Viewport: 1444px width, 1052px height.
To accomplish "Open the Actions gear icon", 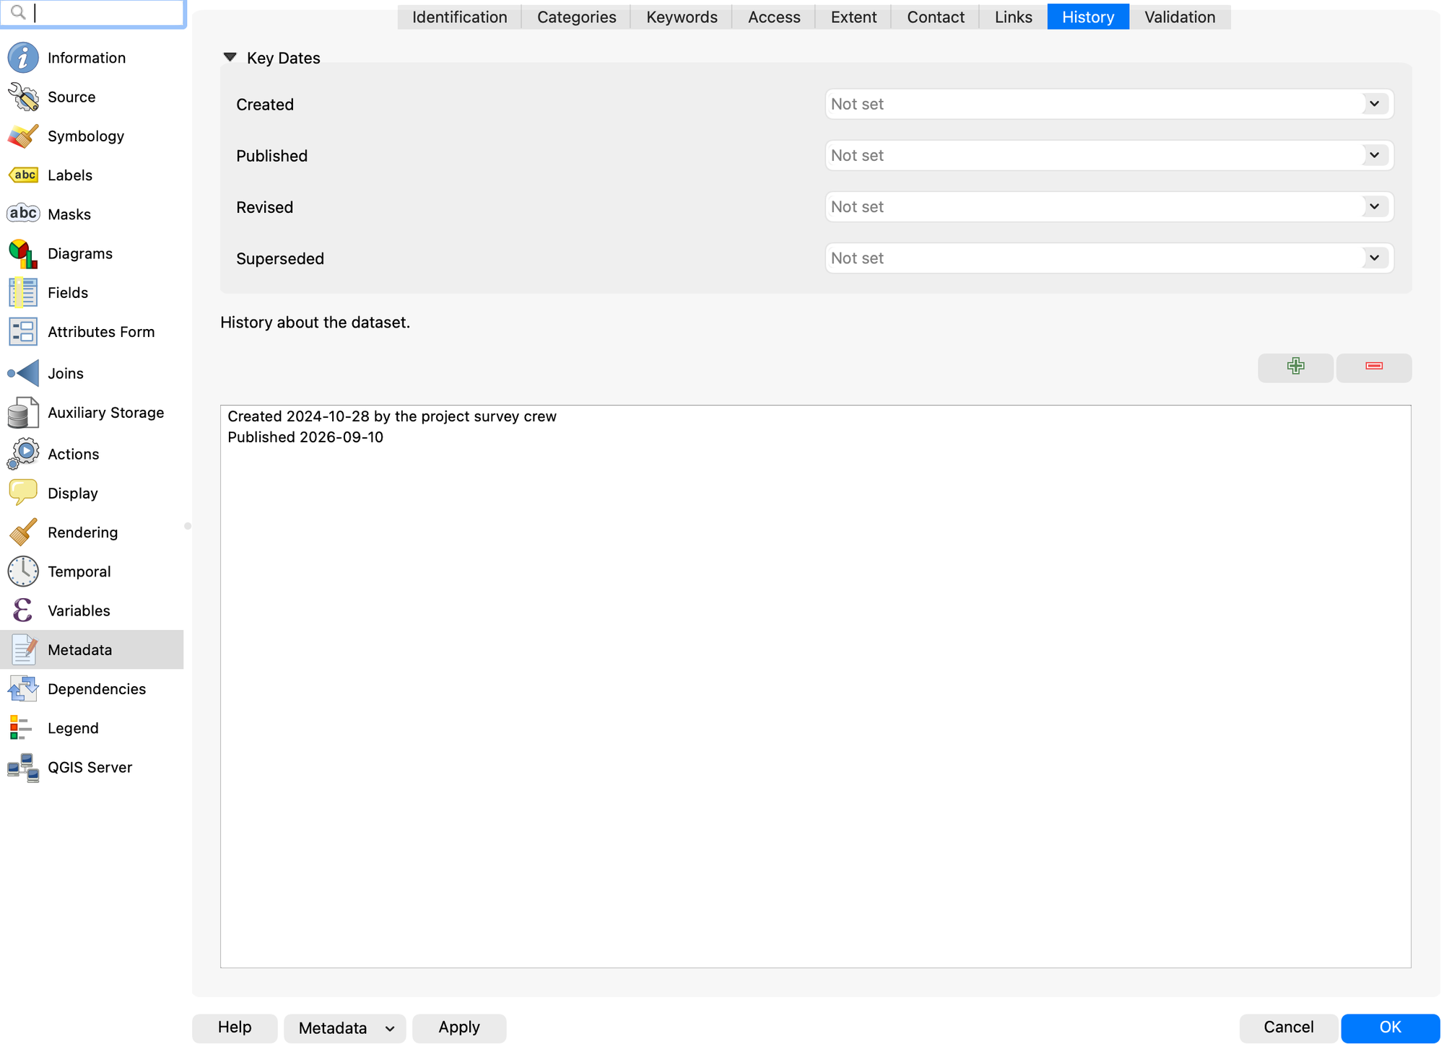I will coord(23,454).
